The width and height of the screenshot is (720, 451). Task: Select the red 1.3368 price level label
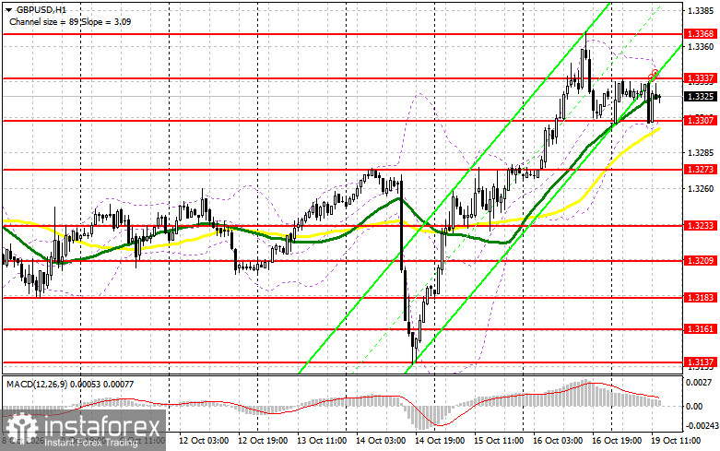coord(701,33)
